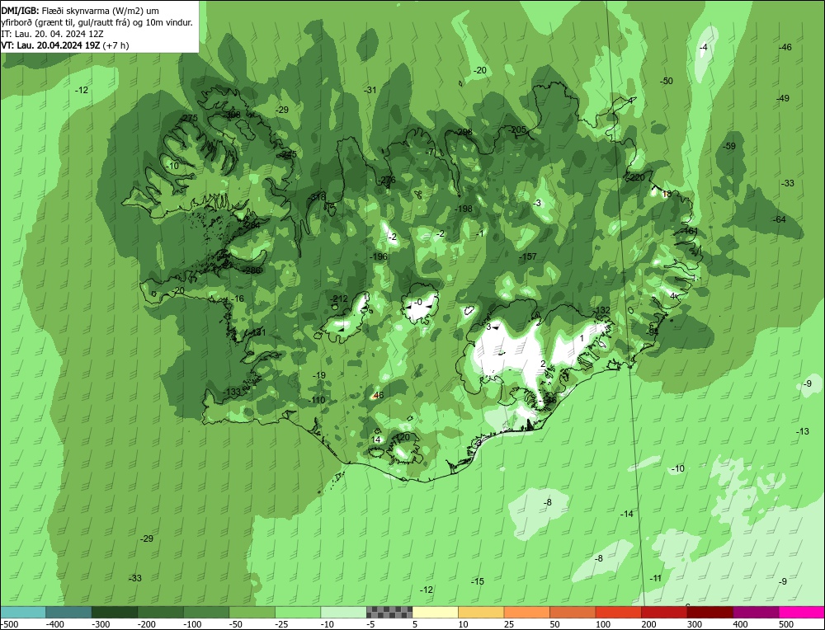Click the gray checkered legend swatch
The height and width of the screenshot is (630, 825).
click(x=389, y=612)
